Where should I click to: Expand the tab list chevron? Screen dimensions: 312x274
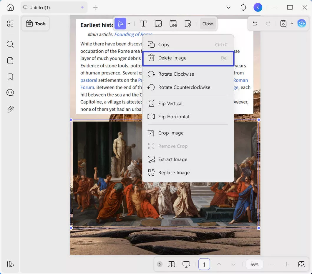coord(228,7)
